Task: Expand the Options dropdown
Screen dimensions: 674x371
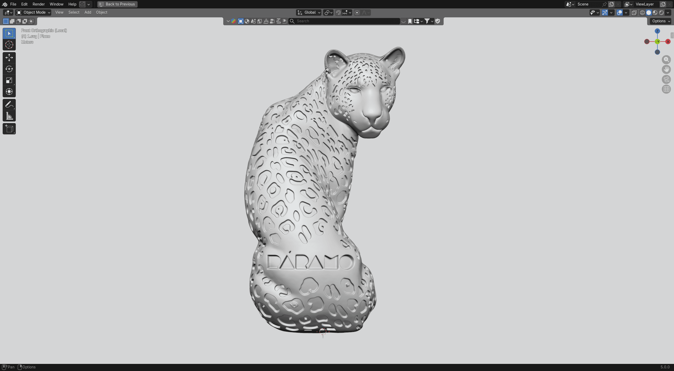Action: [661, 21]
